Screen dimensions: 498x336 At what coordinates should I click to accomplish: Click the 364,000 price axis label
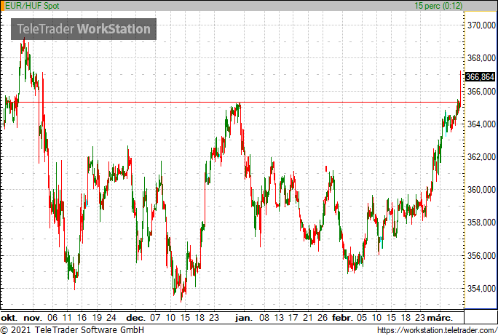coord(481,124)
